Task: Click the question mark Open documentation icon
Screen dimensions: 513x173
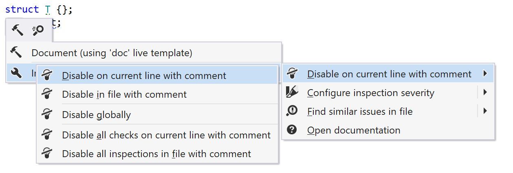Action: 292,130
